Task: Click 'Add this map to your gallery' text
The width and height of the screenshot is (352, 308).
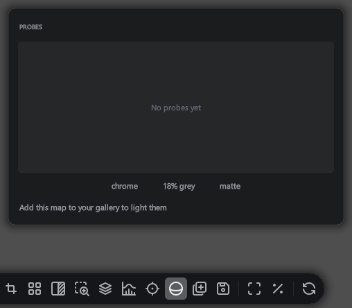Action: click(93, 207)
